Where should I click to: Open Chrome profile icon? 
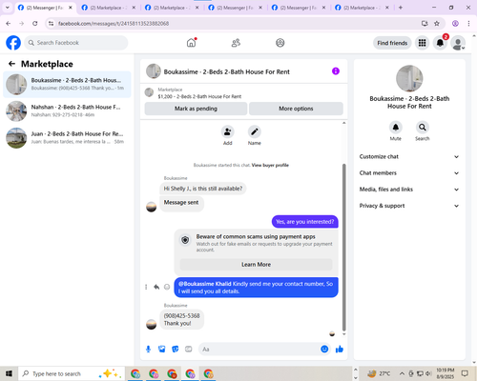(x=455, y=23)
